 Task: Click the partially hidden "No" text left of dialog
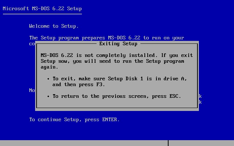32,90
